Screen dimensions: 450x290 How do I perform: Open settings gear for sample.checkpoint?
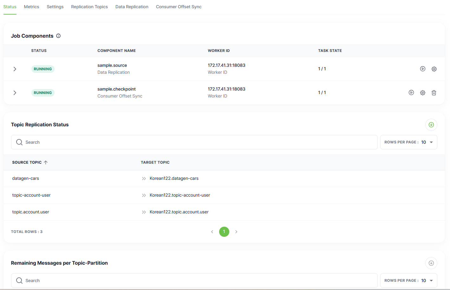point(422,93)
